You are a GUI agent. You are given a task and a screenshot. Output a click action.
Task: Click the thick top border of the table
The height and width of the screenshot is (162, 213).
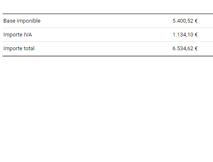108,14
